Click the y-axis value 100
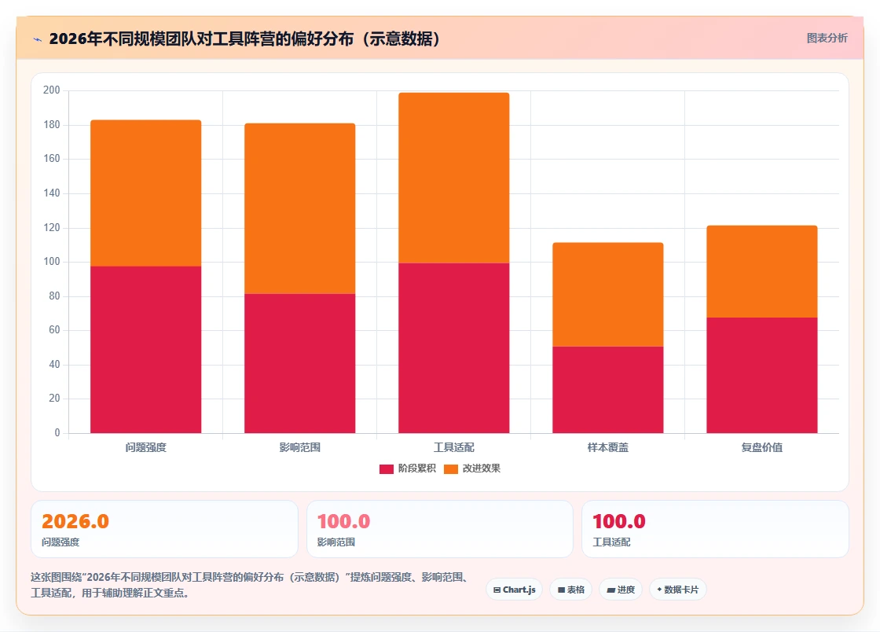The width and height of the screenshot is (880, 632). pos(52,262)
